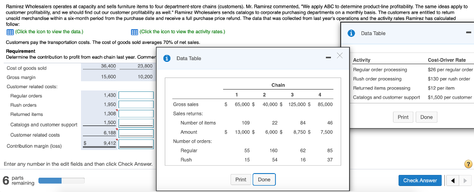The image size is (474, 192).
Task: Click 'Returned items processing' activity label
Action: click(x=382, y=88)
